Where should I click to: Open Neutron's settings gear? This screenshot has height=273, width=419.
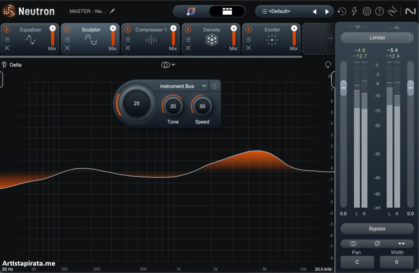[x=367, y=11]
